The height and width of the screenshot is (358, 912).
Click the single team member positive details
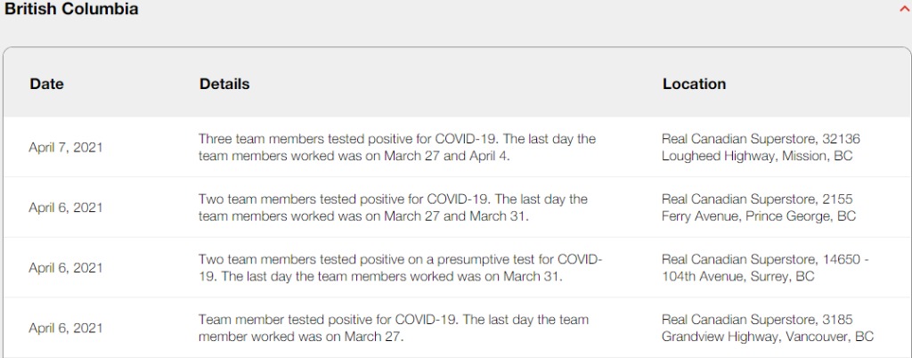click(x=394, y=329)
